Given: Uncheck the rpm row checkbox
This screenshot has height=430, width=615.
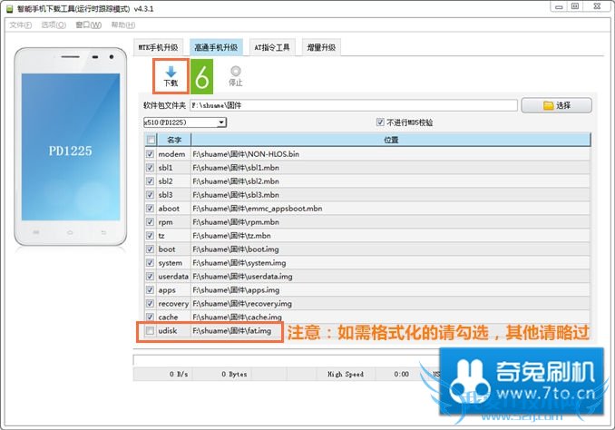Looking at the screenshot, I should point(150,221).
